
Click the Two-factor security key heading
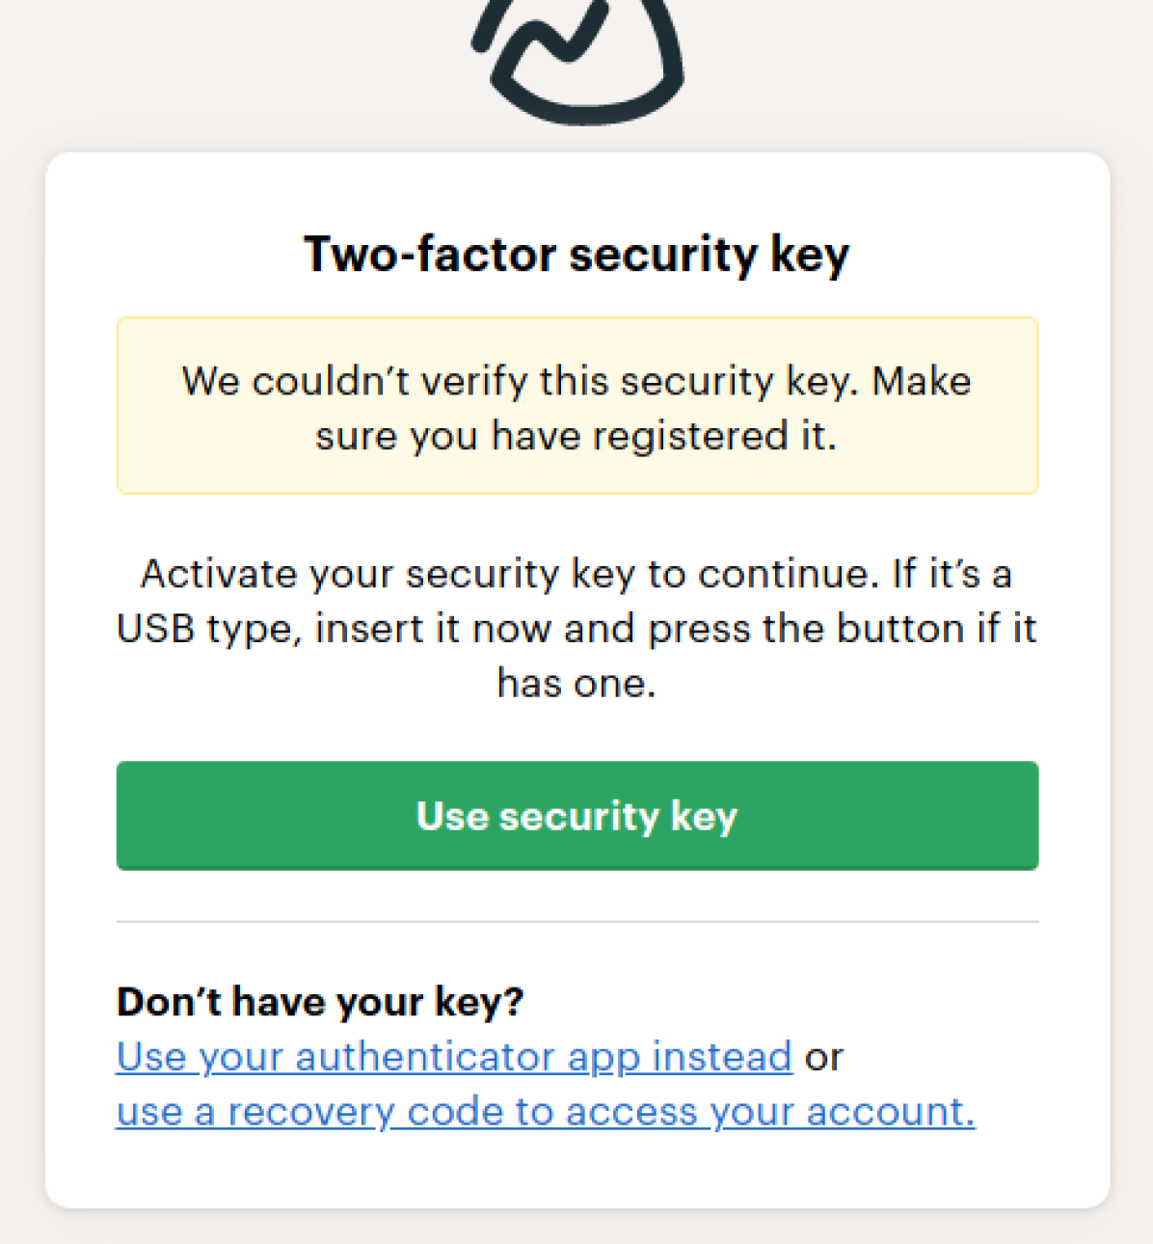pyautogui.click(x=576, y=255)
